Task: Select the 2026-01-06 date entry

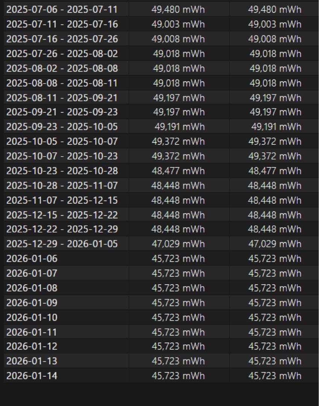Action: [32, 259]
